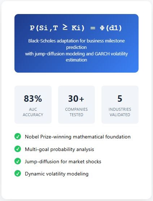This screenshot has width=153, height=201.
Task: Click the green check icon beside Multi-goal probability analysis
Action: pyautogui.click(x=18, y=149)
